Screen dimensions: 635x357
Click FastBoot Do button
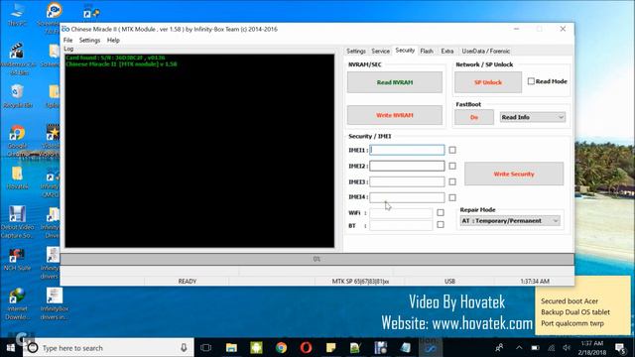(474, 117)
